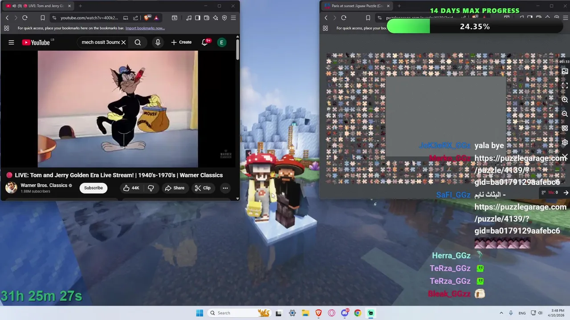Open Brave Rewards triangle icon in YouTube window
Screen dimensions: 570x320
coord(156,18)
